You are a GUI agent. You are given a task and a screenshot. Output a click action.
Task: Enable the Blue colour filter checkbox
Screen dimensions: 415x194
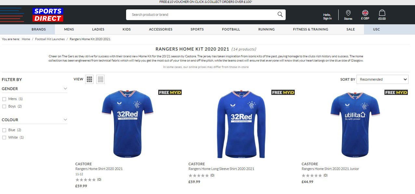(x=4, y=130)
